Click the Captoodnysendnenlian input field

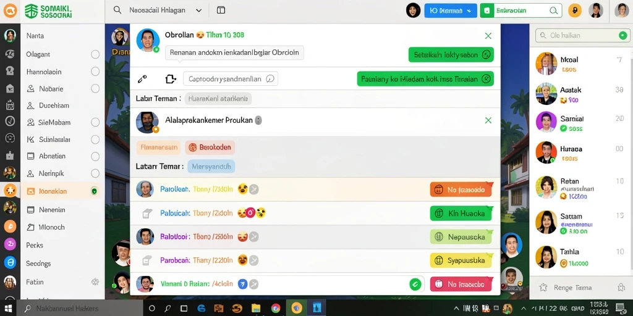tap(231, 78)
